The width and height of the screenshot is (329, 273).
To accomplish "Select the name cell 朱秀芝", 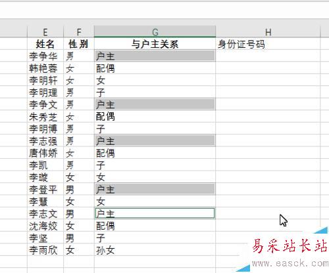I will pos(45,116).
